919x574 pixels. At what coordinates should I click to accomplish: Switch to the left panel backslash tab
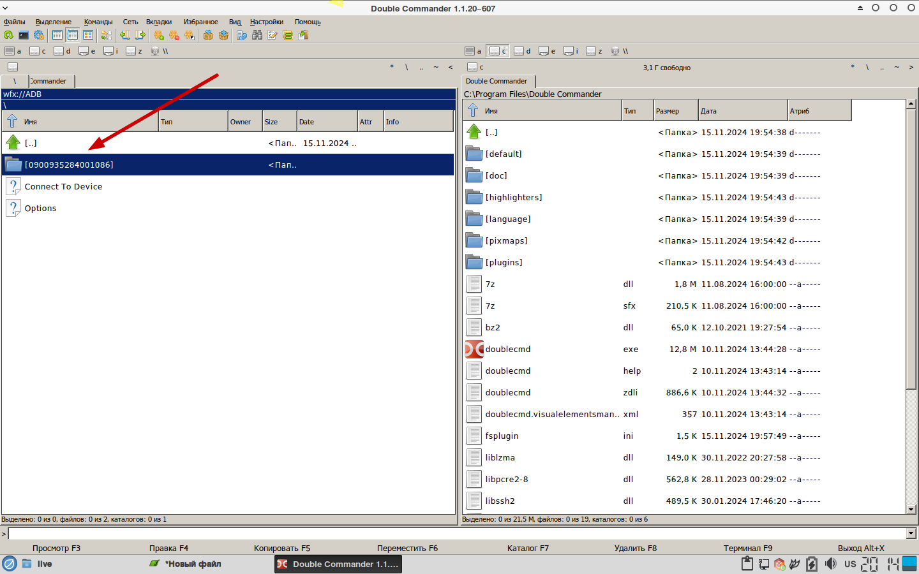(15, 81)
